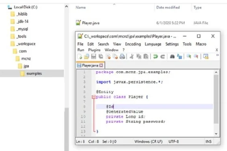Click line 9 @GeneratedValue in the editor
Viewport: 227px width, 151px height.
[125, 112]
